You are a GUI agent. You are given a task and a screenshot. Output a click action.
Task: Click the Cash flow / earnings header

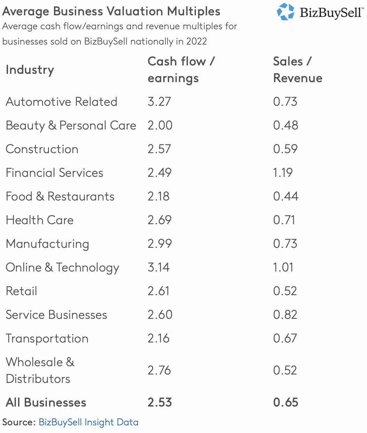(x=181, y=70)
